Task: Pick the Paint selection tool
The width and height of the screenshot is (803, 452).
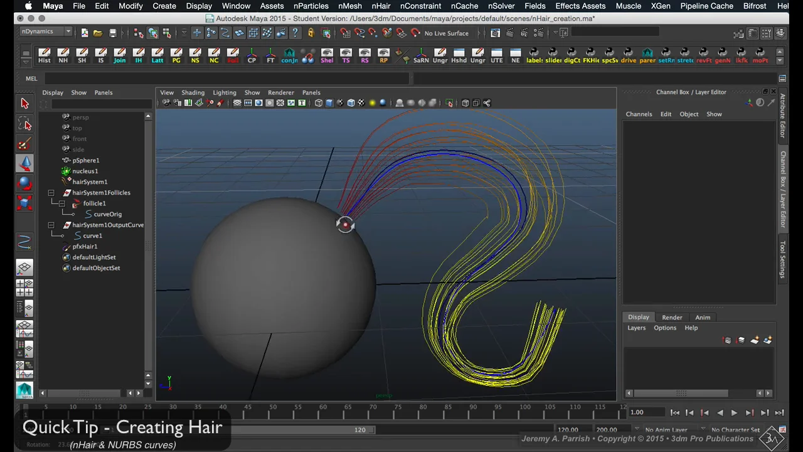Action: click(x=24, y=144)
